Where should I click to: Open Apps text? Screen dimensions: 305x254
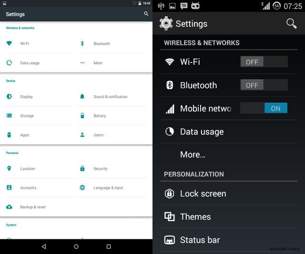coord(24,135)
